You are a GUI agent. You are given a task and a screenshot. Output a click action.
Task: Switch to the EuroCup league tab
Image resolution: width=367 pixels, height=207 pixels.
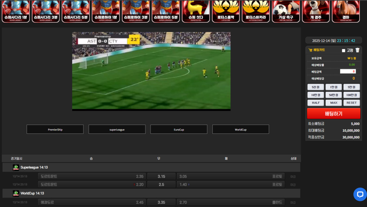179,130
